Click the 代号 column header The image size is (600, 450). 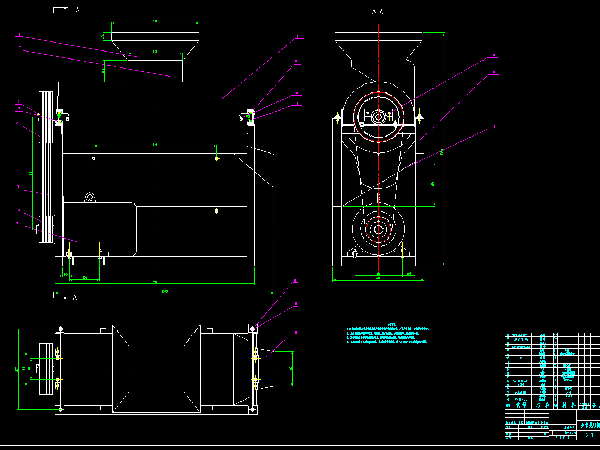point(521,405)
